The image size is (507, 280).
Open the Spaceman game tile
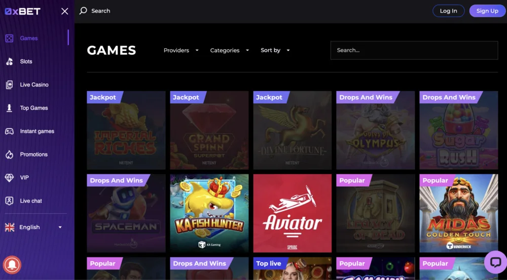pos(126,213)
